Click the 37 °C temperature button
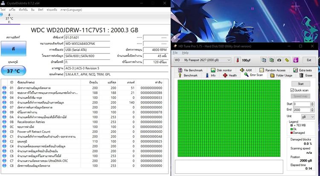This screenshot has width=320, height=176. click(x=14, y=71)
